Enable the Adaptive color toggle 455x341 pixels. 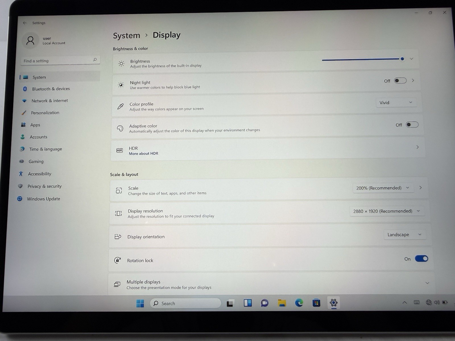412,124
